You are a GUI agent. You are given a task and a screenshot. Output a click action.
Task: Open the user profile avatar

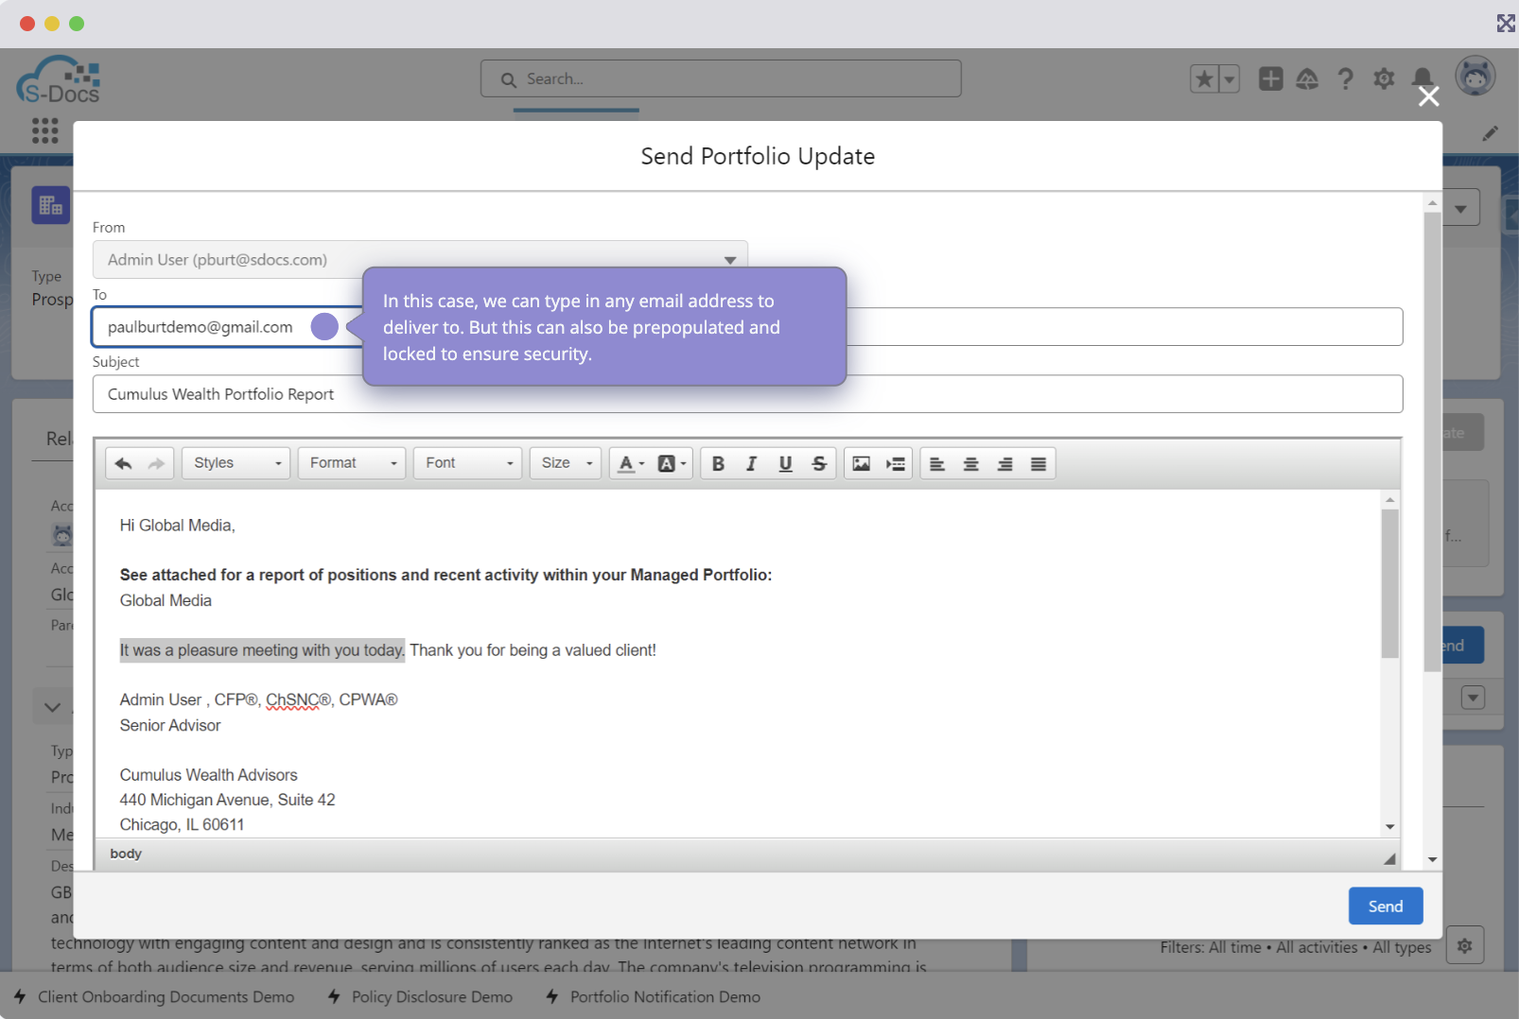click(x=1475, y=77)
